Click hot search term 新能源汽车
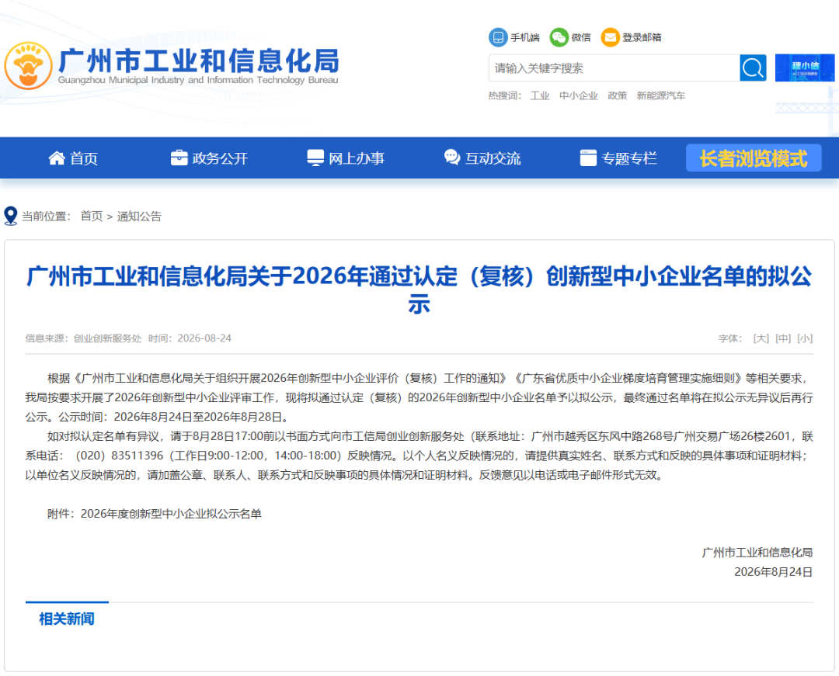The width and height of the screenshot is (839, 676). point(661,95)
